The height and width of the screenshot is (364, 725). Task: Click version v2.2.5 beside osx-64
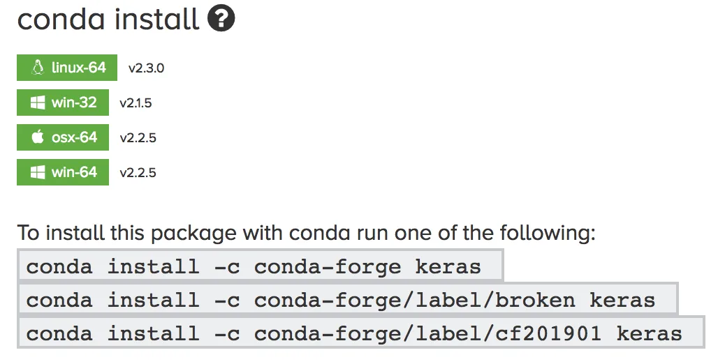coord(138,138)
